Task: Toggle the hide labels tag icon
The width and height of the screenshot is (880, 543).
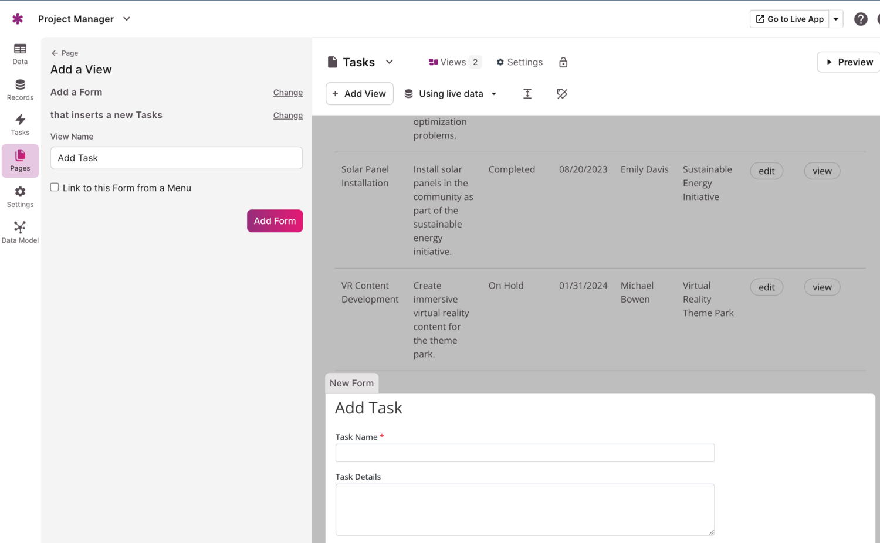Action: point(561,93)
